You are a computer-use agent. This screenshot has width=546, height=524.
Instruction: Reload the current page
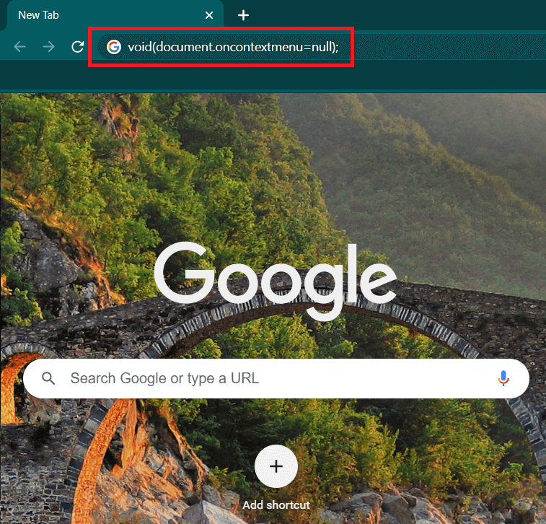pyautogui.click(x=77, y=47)
